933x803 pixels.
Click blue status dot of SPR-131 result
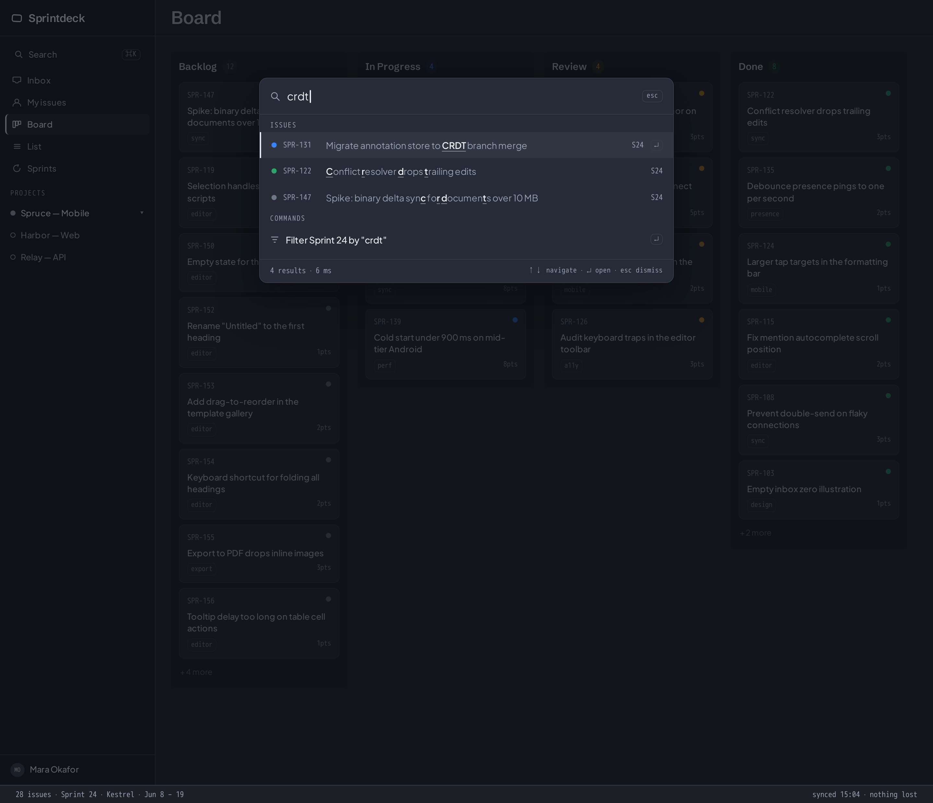click(274, 145)
